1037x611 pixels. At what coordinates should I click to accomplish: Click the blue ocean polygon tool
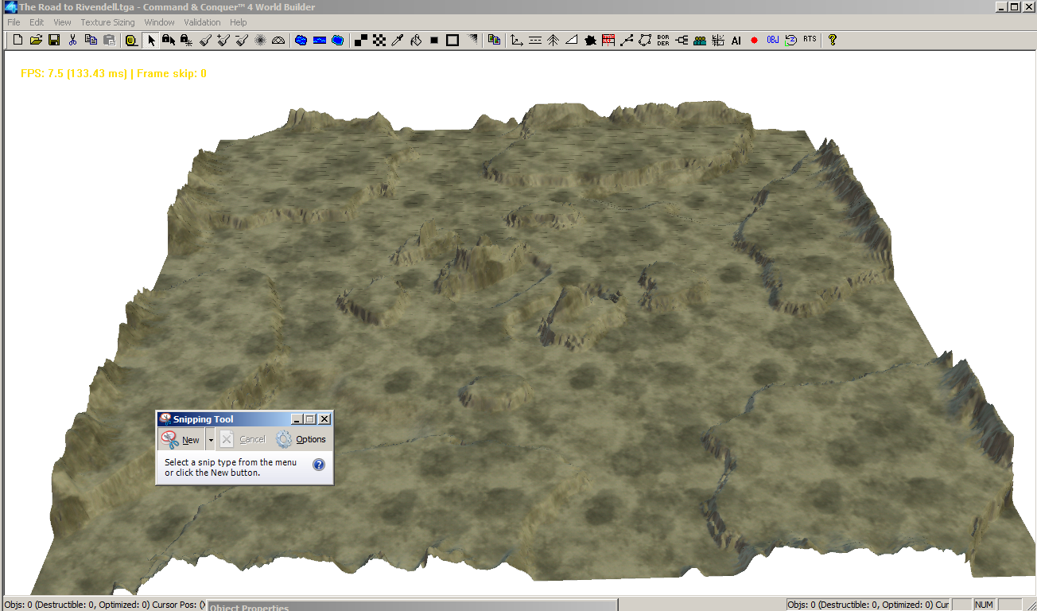338,40
